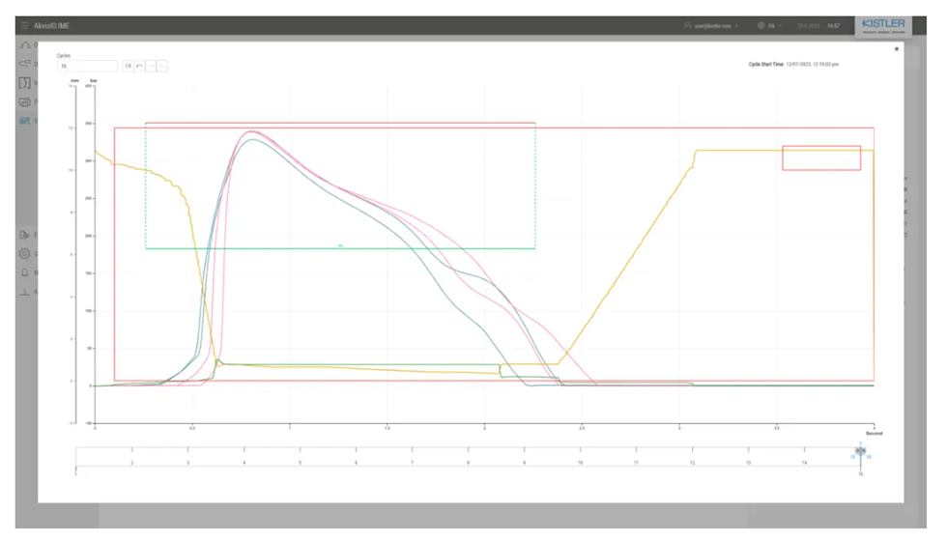Viewport: 947px width, 542px height.
Task: Open the folder-like sidebar icon
Action: (25, 102)
